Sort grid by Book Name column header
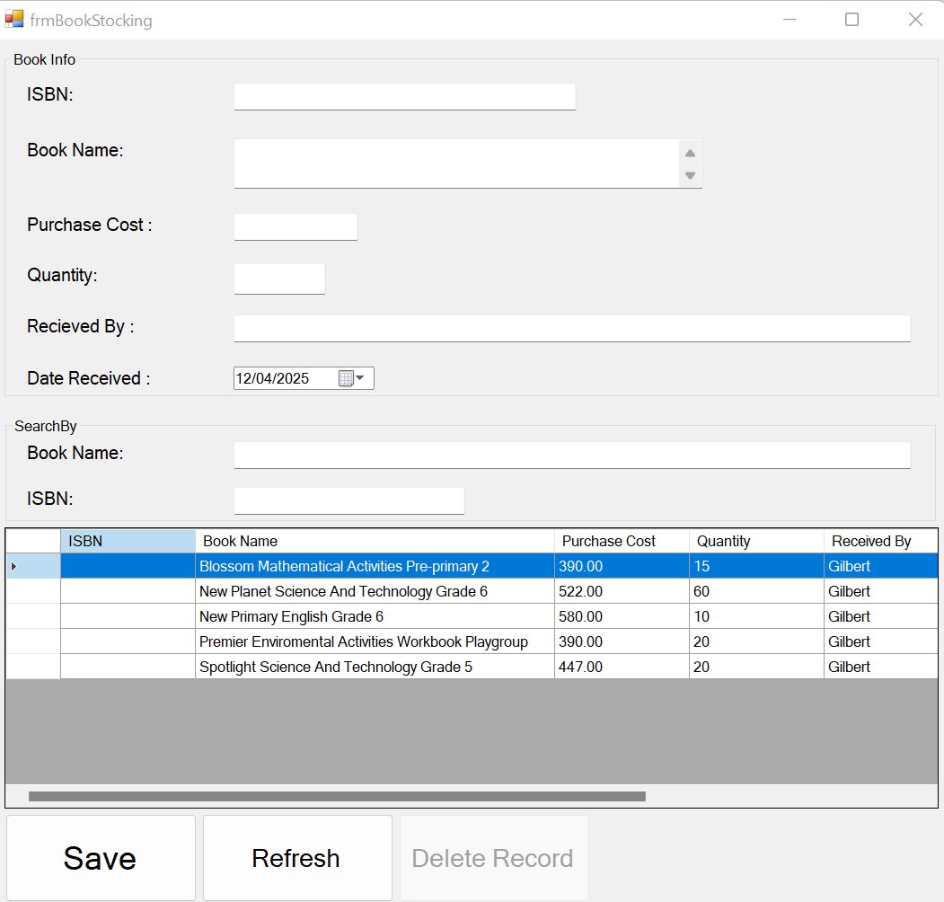944x902 pixels. (374, 541)
